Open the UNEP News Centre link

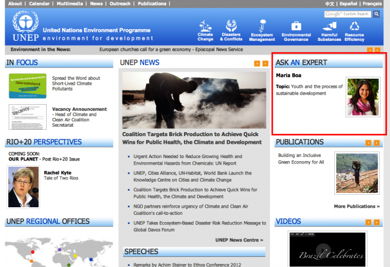[x=239, y=240]
